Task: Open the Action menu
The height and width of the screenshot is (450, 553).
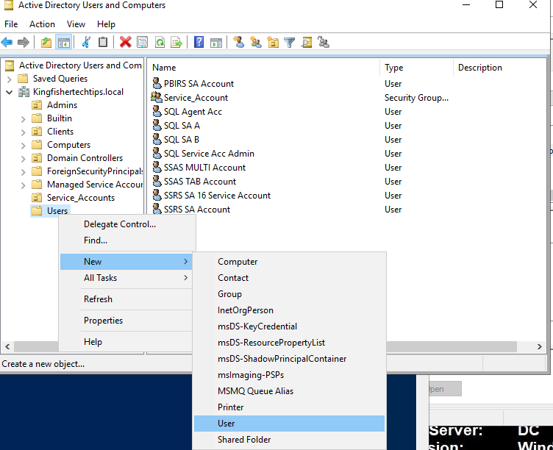Action: coord(42,24)
